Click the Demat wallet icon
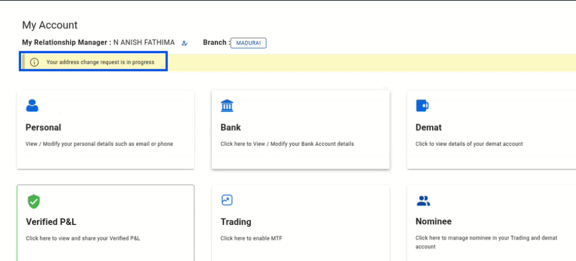This screenshot has width=576, height=261. pyautogui.click(x=422, y=106)
